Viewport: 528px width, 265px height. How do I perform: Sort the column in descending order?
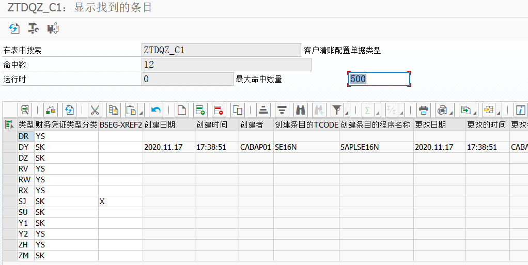point(282,110)
